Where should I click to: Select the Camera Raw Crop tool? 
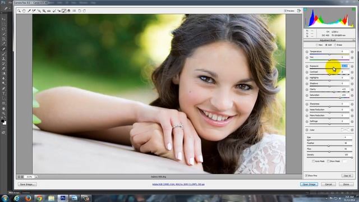pos(44,11)
